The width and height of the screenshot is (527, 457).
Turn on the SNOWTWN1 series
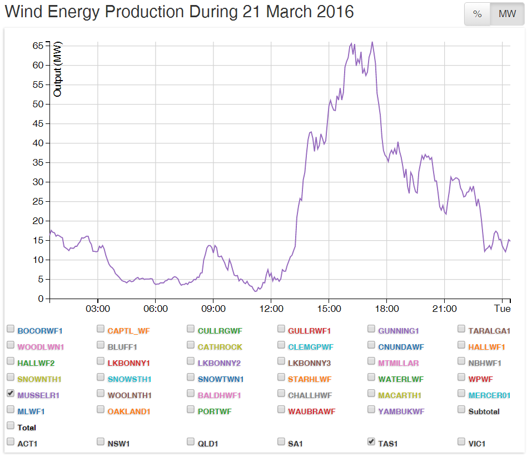[191, 377]
